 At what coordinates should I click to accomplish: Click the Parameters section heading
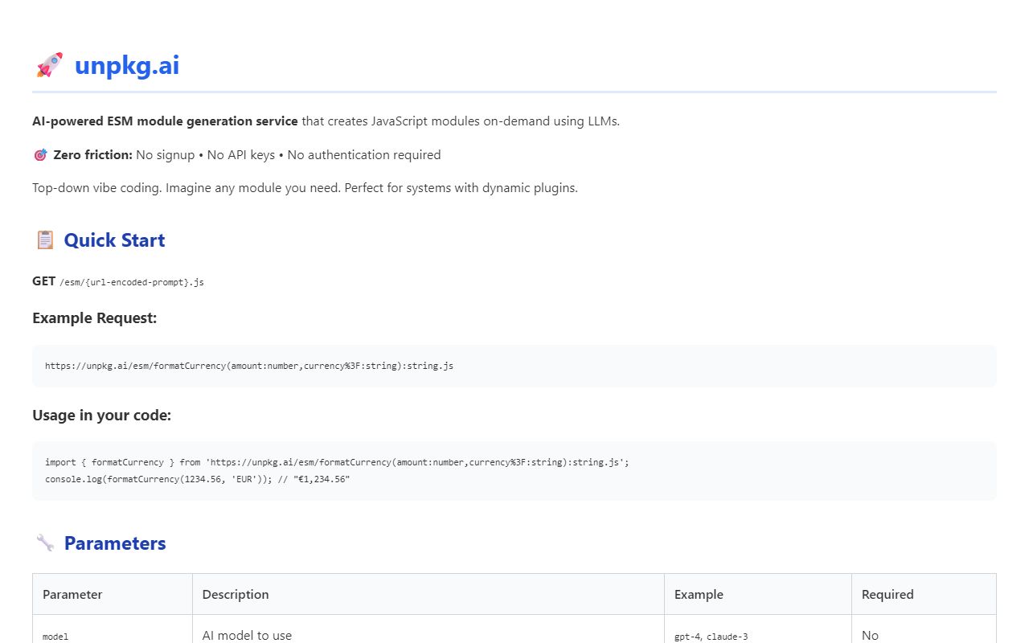click(x=115, y=543)
